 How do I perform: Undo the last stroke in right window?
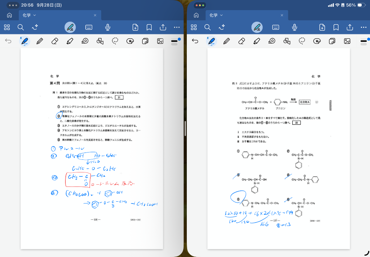195,41
